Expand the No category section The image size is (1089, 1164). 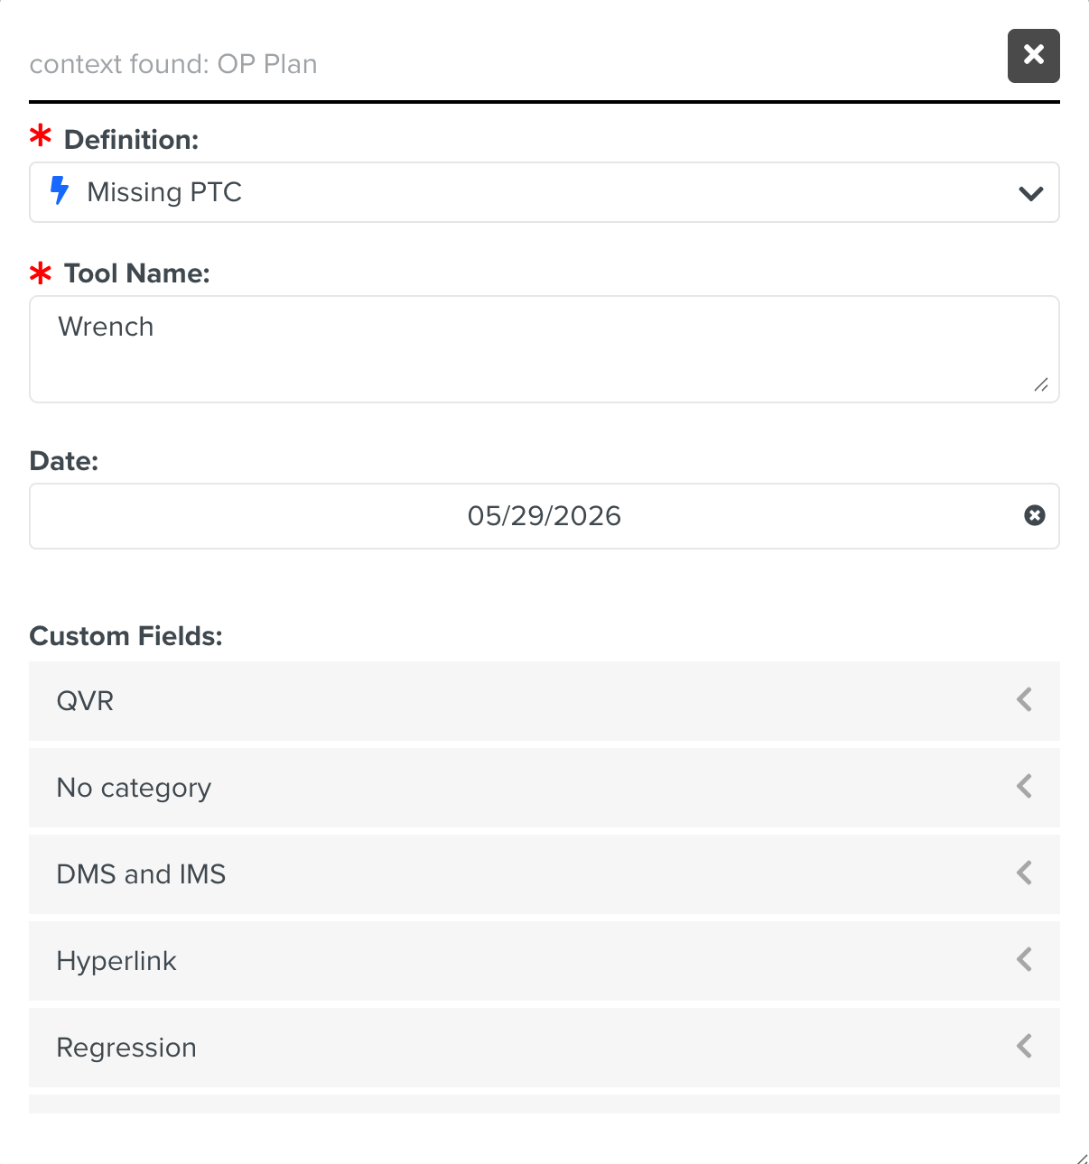click(x=544, y=788)
